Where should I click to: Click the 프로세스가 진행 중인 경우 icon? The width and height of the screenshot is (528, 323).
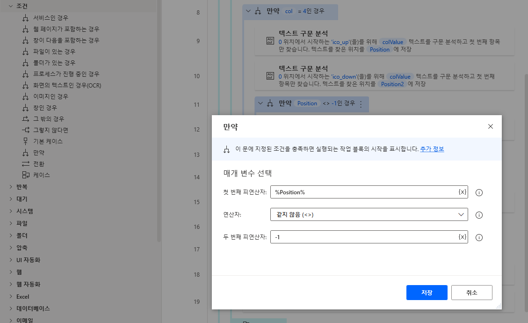[26, 74]
